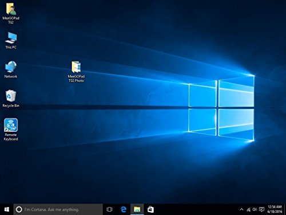
Task: Open the Windows Start menu
Action: [7, 209]
